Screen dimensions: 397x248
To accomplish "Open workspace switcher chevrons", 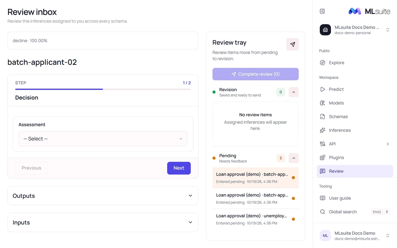I will point(388,30).
